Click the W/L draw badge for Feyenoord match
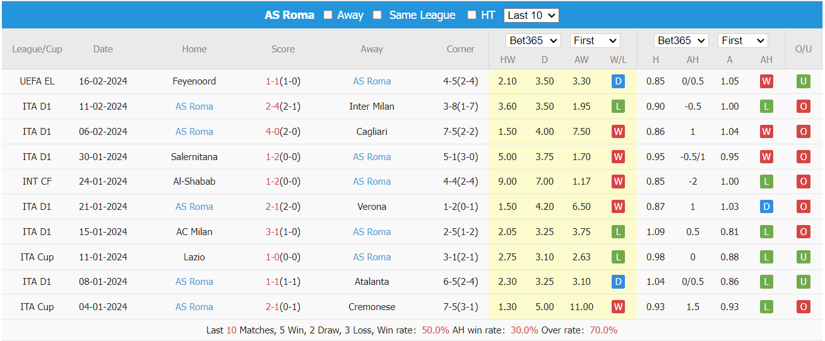 [618, 81]
